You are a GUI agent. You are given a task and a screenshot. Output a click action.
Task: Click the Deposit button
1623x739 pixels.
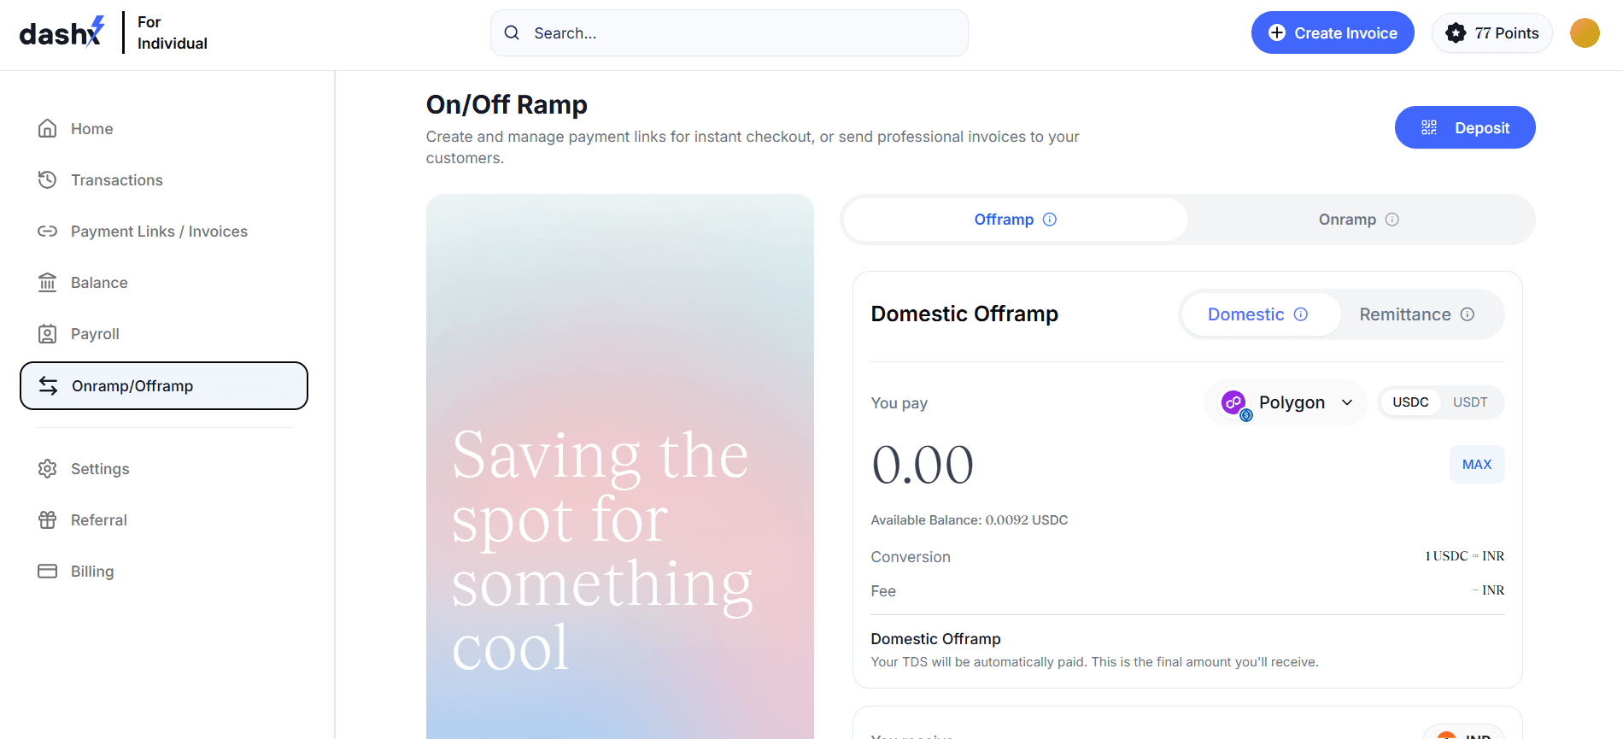click(1465, 127)
